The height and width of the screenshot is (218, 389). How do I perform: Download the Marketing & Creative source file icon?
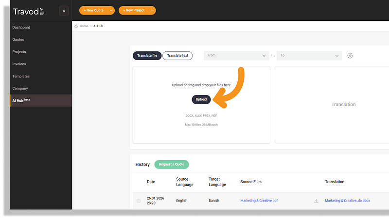[316, 201]
